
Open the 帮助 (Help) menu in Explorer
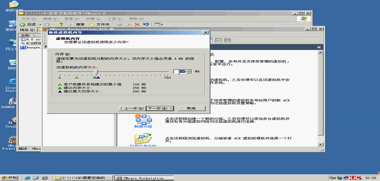coord(137,19)
